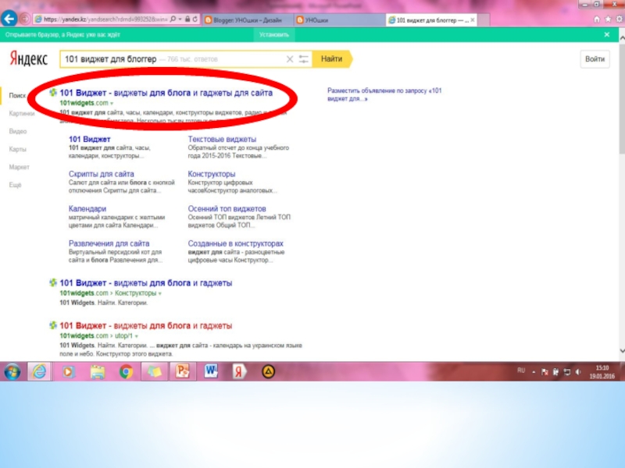The image size is (625, 468).
Task: Switch to 'Blogger: УНОшки – Дизайн' tab
Action: pyautogui.click(x=248, y=20)
